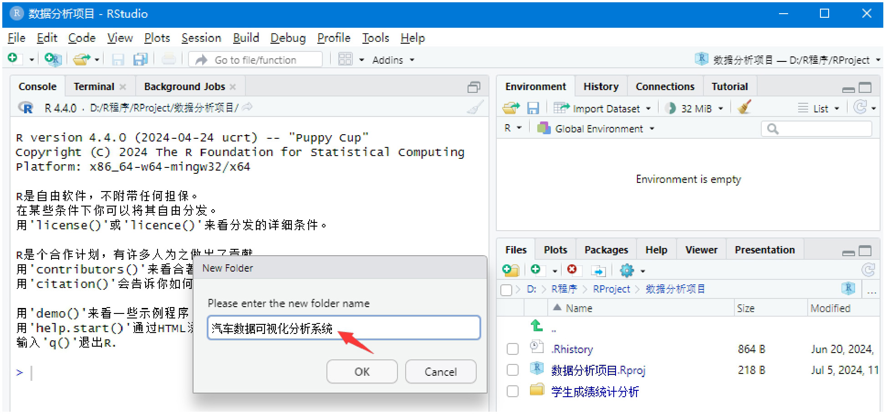Maximize the Environment pane
Screen dimensions: 886x414
pos(865,87)
